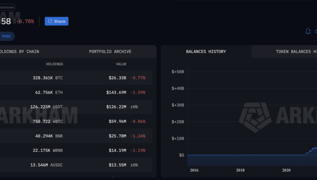Select the Balances History tab
Image resolution: width=317 pixels, height=180 pixels.
206,52
